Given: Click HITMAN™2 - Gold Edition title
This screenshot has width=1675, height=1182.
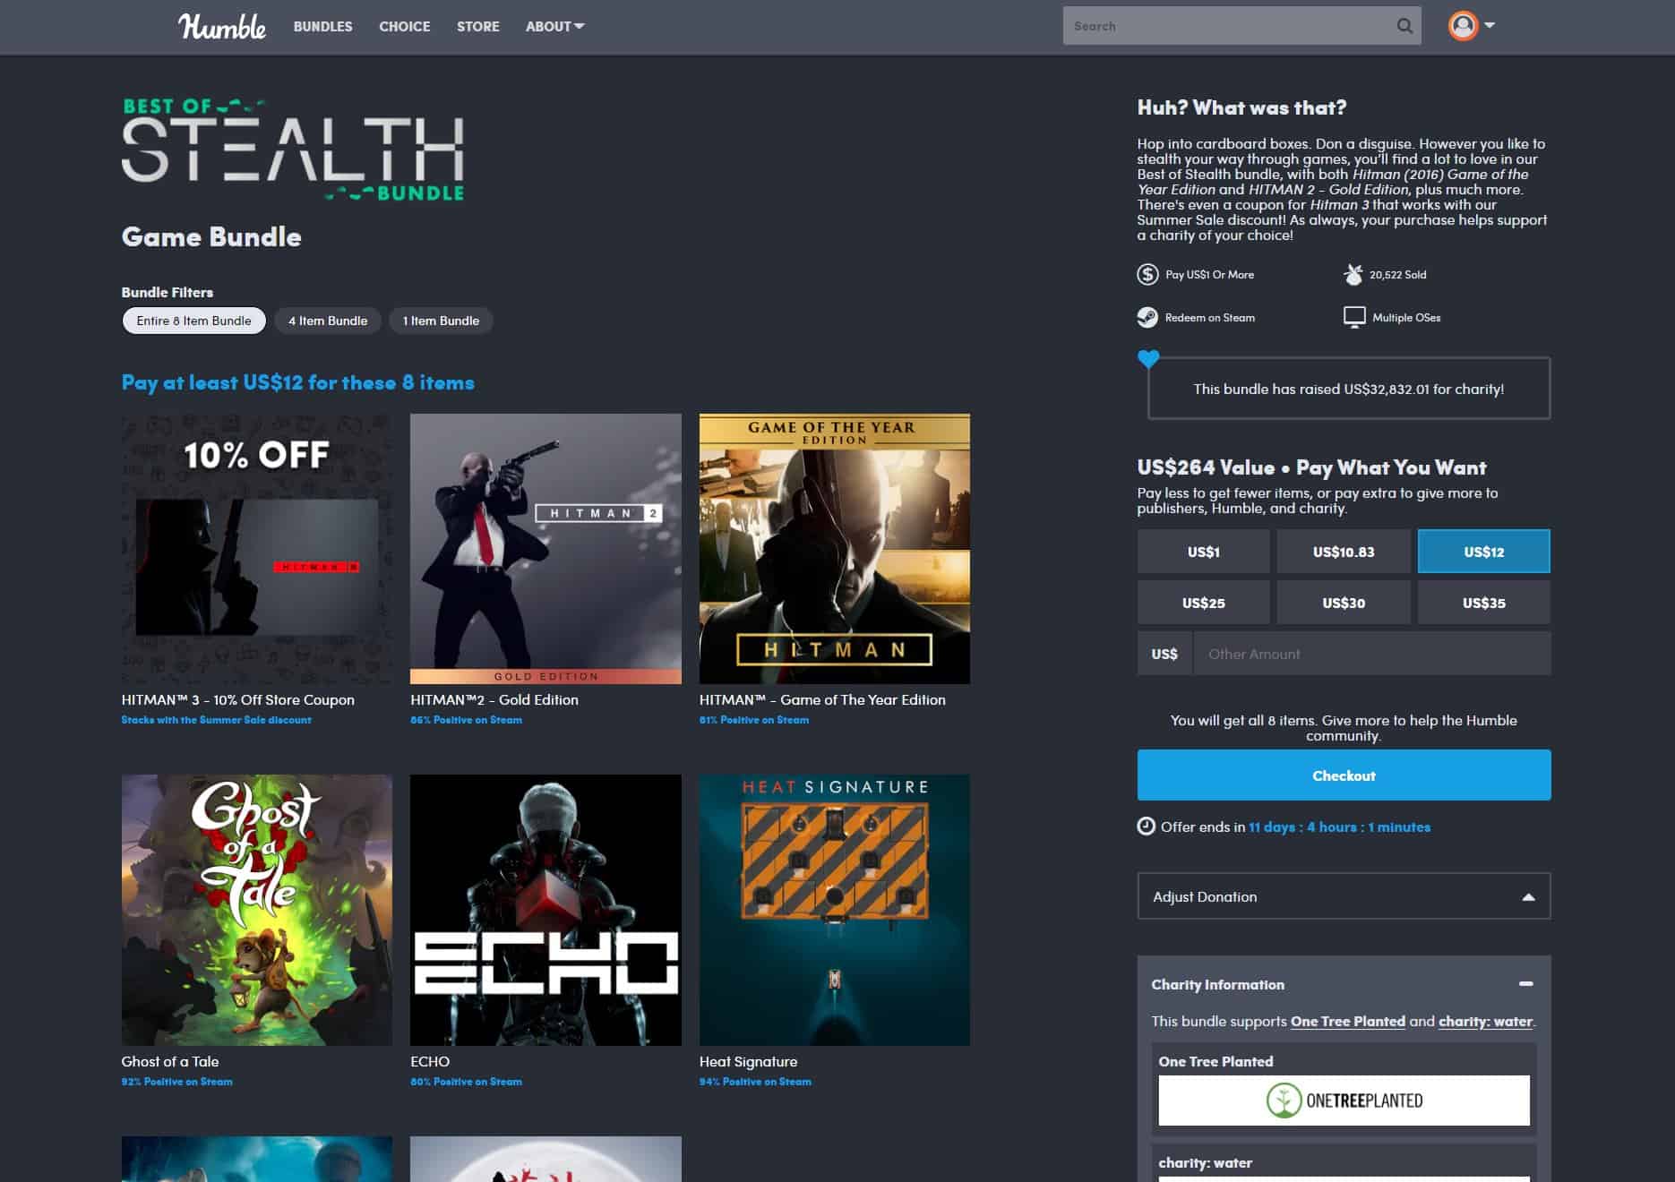Looking at the screenshot, I should click(x=494, y=699).
